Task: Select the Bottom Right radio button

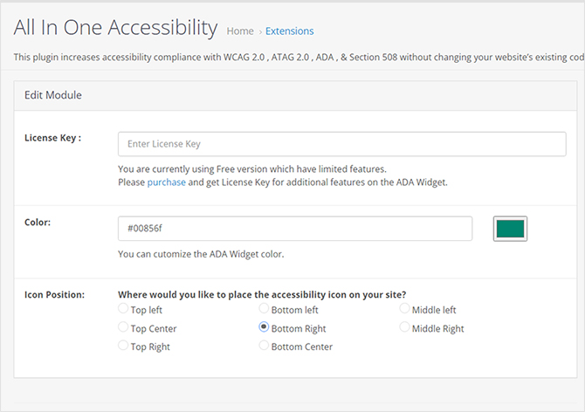Action: tap(264, 327)
